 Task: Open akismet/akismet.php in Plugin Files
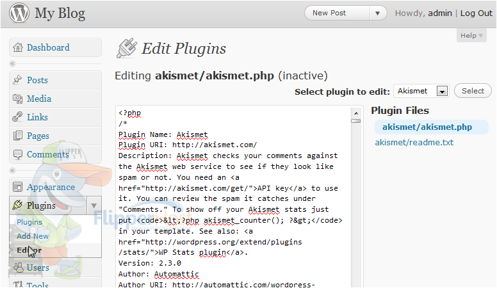(427, 127)
